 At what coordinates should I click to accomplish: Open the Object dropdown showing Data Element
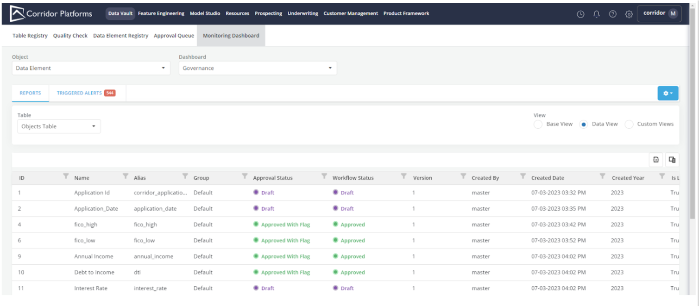(90, 68)
